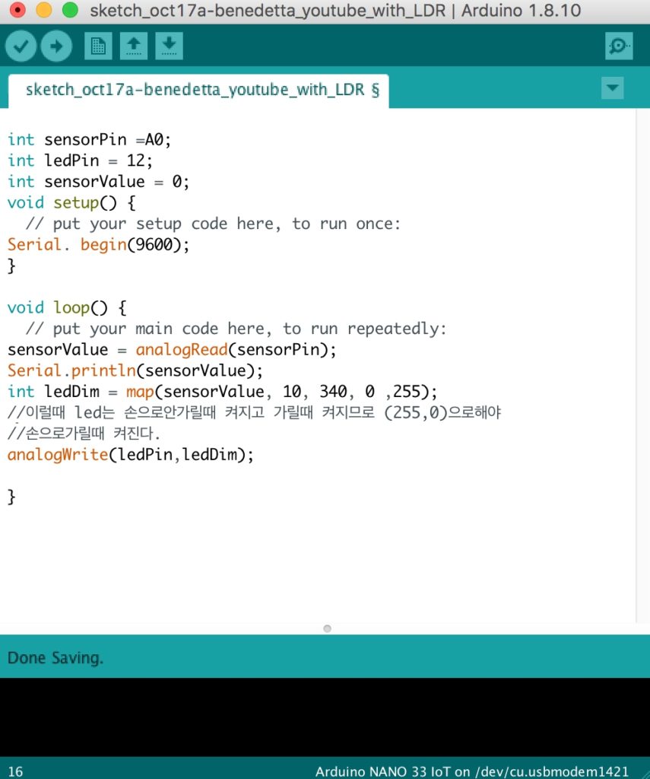Click the Arduino NANO 33 IoT board status

coord(472,771)
